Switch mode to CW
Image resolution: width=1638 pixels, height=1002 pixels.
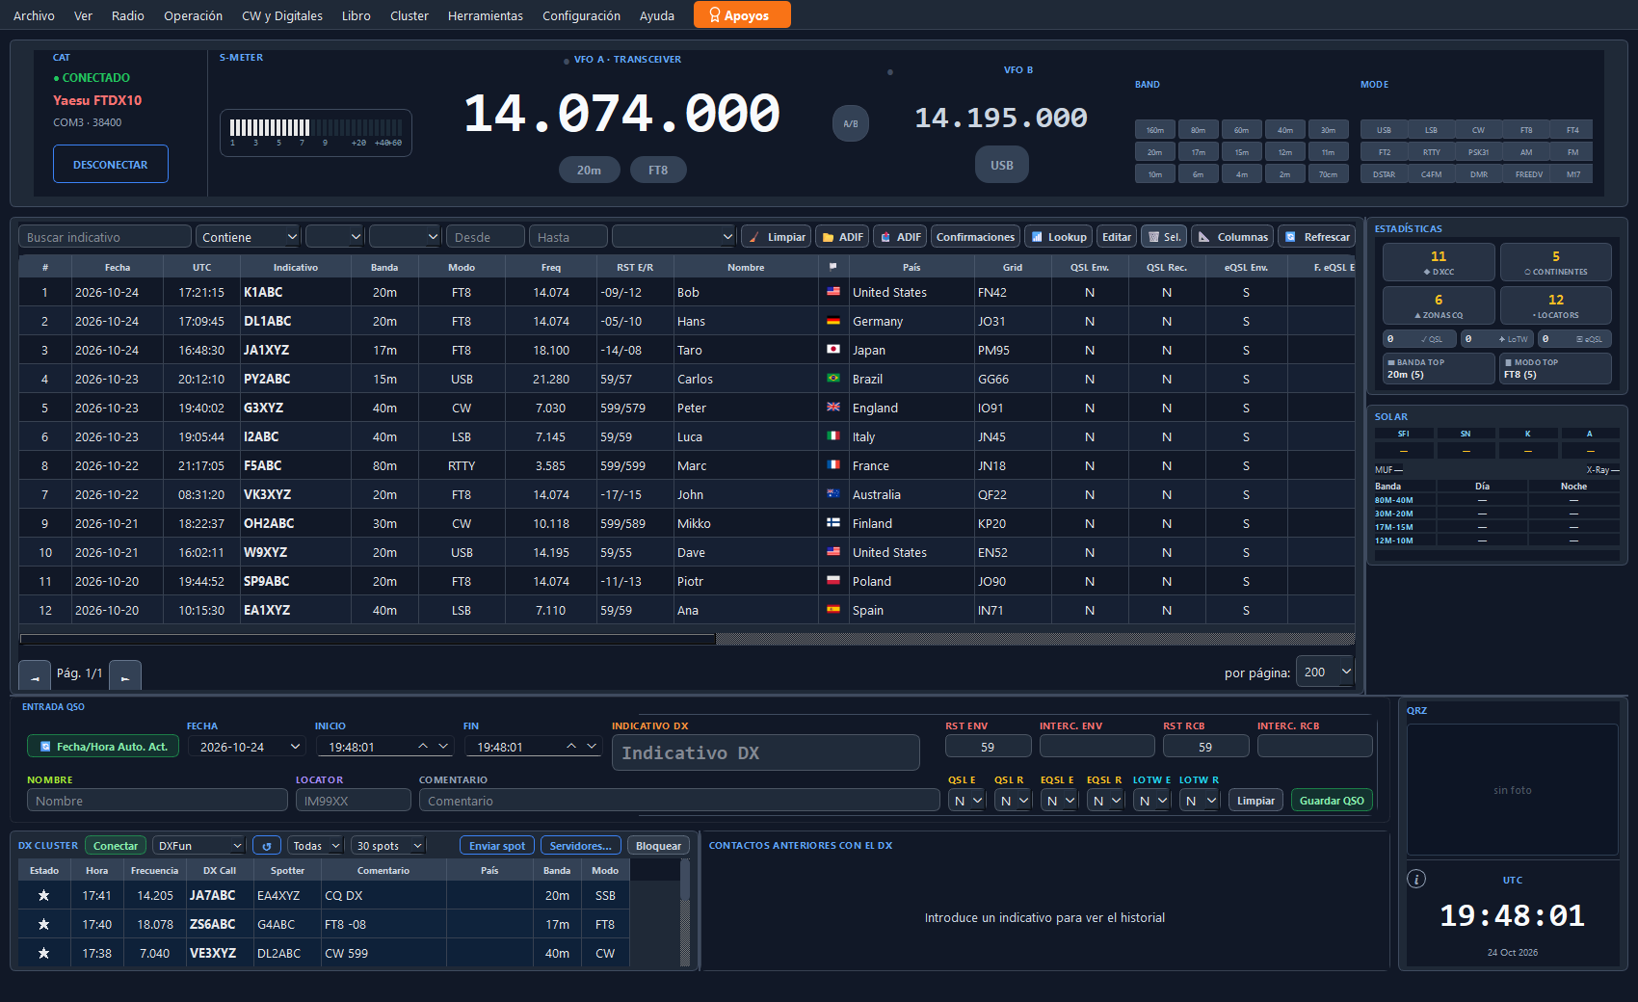pos(1478,130)
